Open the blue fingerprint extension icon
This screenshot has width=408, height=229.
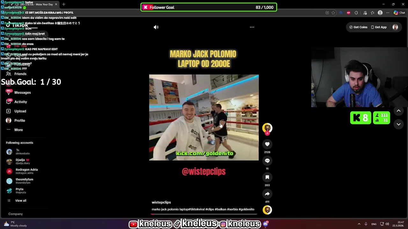[341, 13]
